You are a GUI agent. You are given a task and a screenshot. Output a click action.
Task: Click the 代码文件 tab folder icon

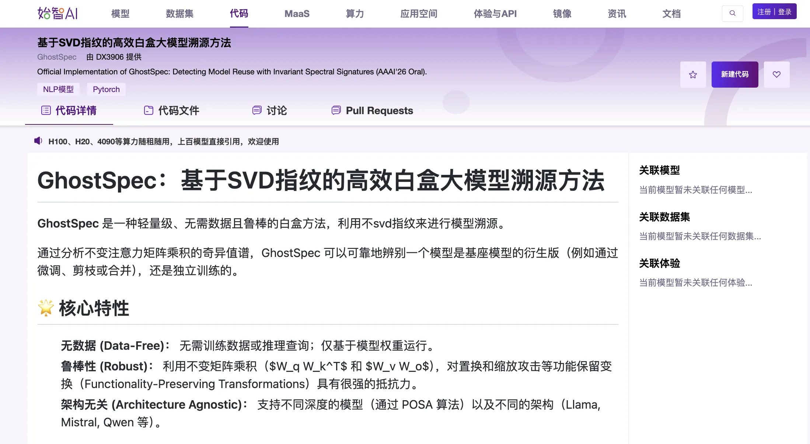click(149, 110)
